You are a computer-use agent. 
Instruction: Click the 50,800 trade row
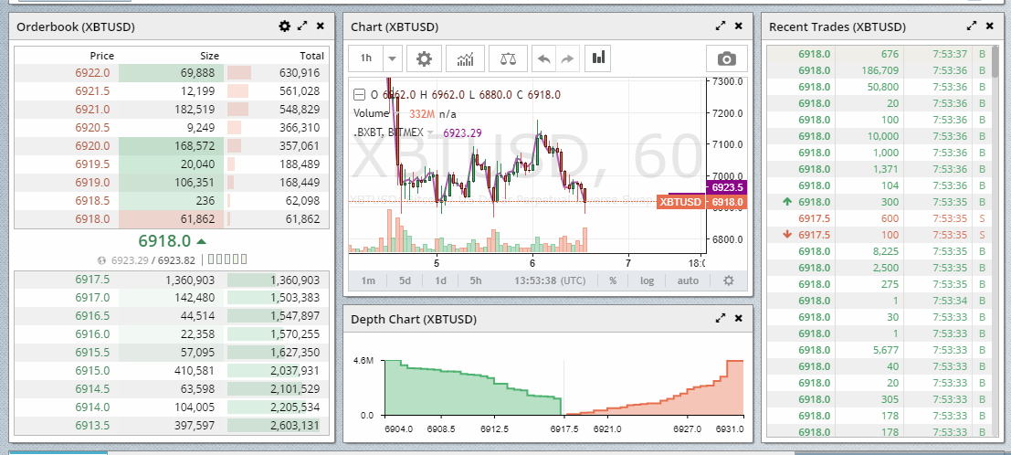coord(879,87)
